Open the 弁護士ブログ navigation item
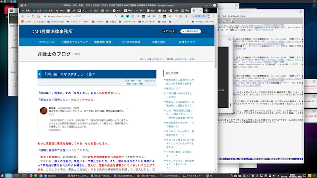The width and height of the screenshot is (317, 178). pyautogui.click(x=187, y=42)
